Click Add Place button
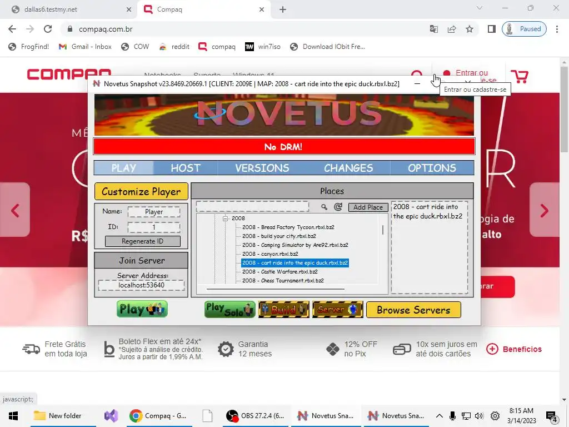The width and height of the screenshot is (569, 427). pos(368,207)
